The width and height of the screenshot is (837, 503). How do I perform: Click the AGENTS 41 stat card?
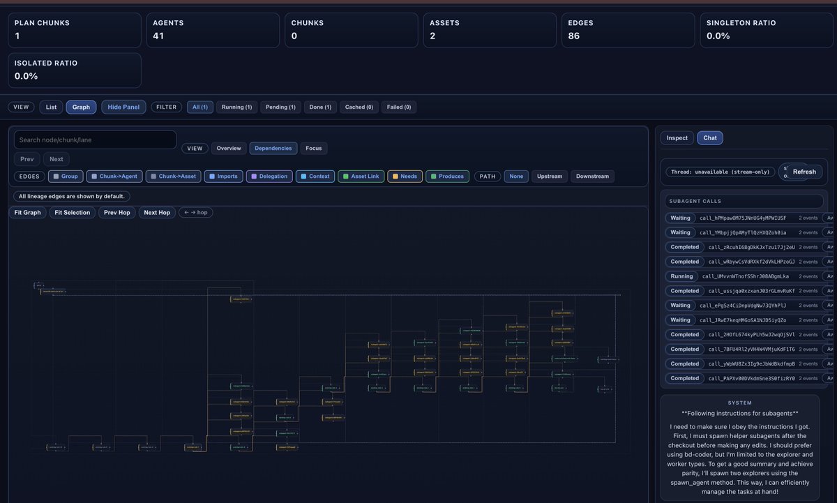pos(213,30)
